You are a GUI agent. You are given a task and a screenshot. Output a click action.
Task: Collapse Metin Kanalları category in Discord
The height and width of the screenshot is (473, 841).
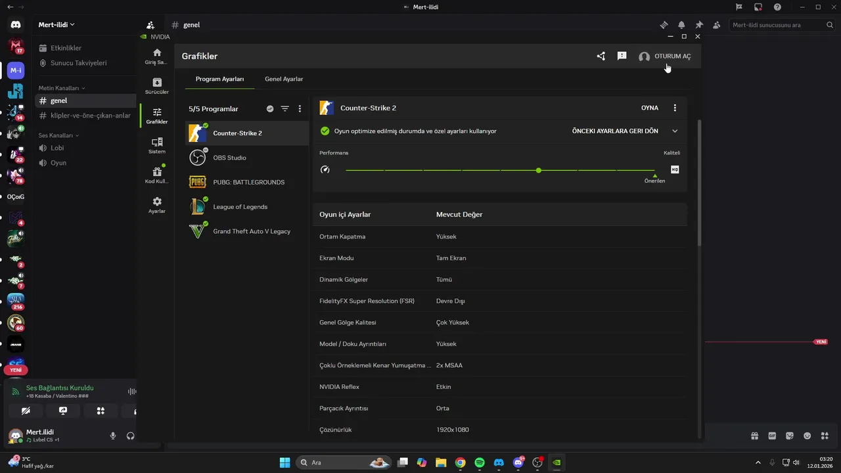[x=62, y=88]
